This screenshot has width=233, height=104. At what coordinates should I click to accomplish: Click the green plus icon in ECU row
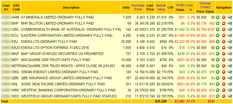218,35
